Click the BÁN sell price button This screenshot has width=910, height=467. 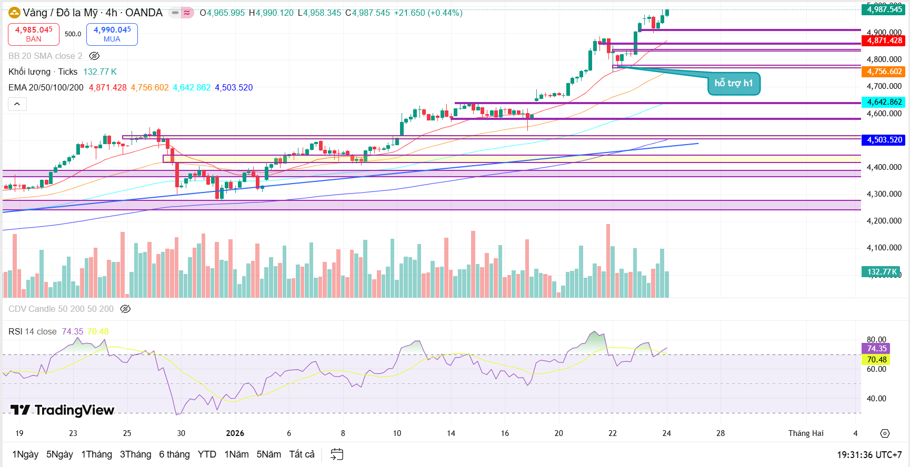(x=34, y=34)
